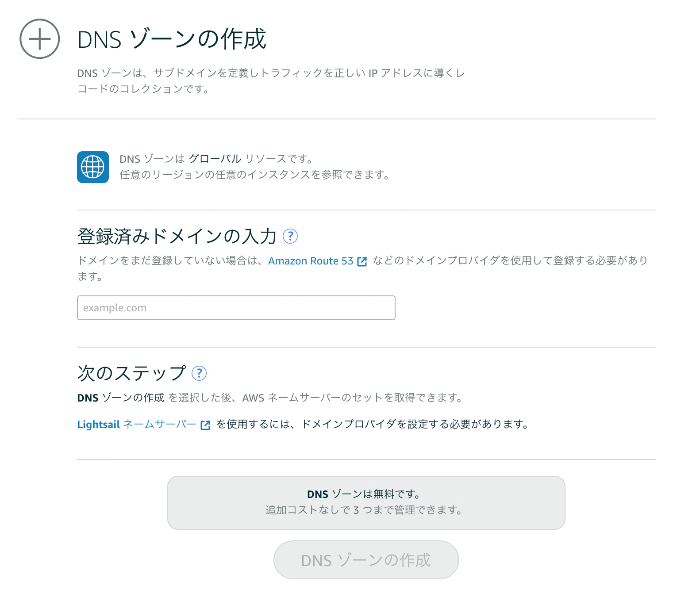The image size is (677, 597).
Task: Click the line starting DNS ゾーンは グローバル
Action: pyautogui.click(x=216, y=159)
